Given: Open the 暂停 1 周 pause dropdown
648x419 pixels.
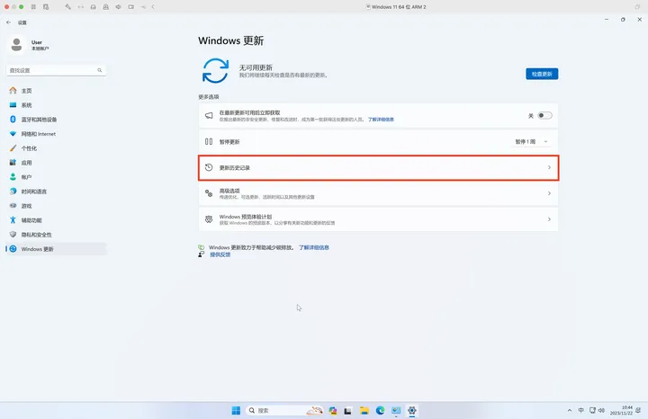Looking at the screenshot, I should [532, 141].
